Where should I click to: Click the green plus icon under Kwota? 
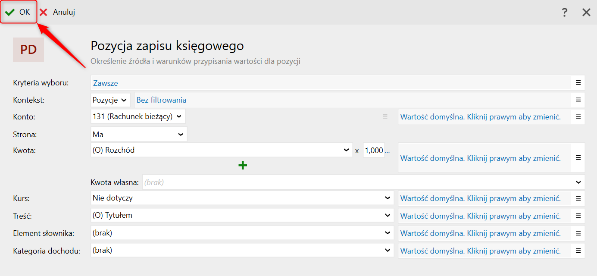pos(243,165)
